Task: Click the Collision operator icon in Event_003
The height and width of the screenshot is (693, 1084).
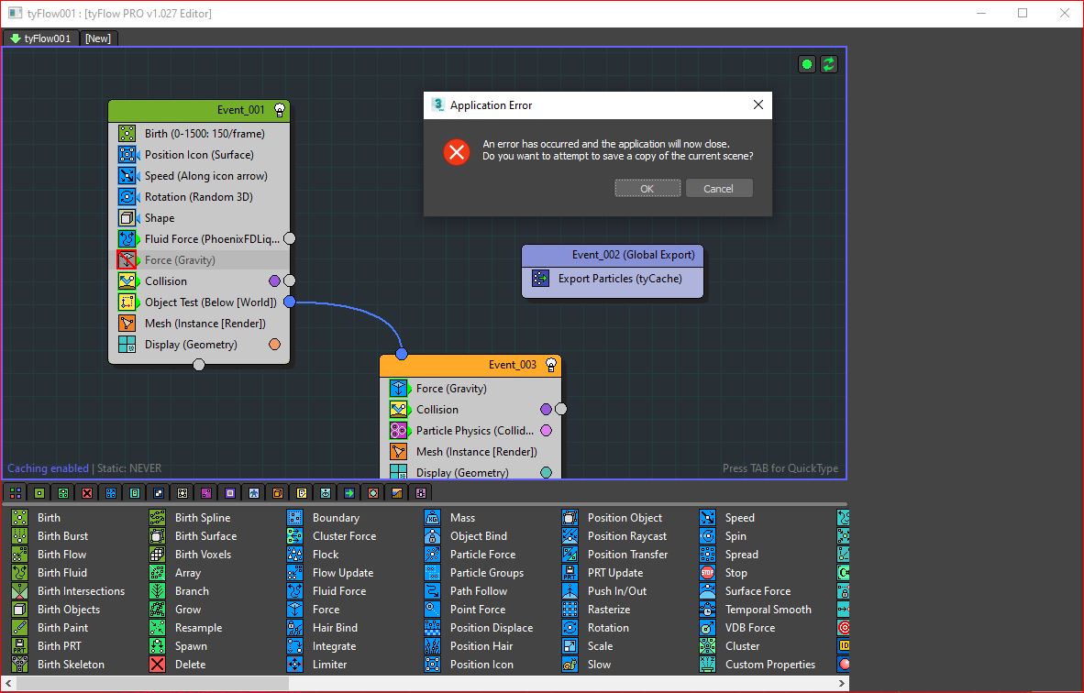Action: point(398,409)
